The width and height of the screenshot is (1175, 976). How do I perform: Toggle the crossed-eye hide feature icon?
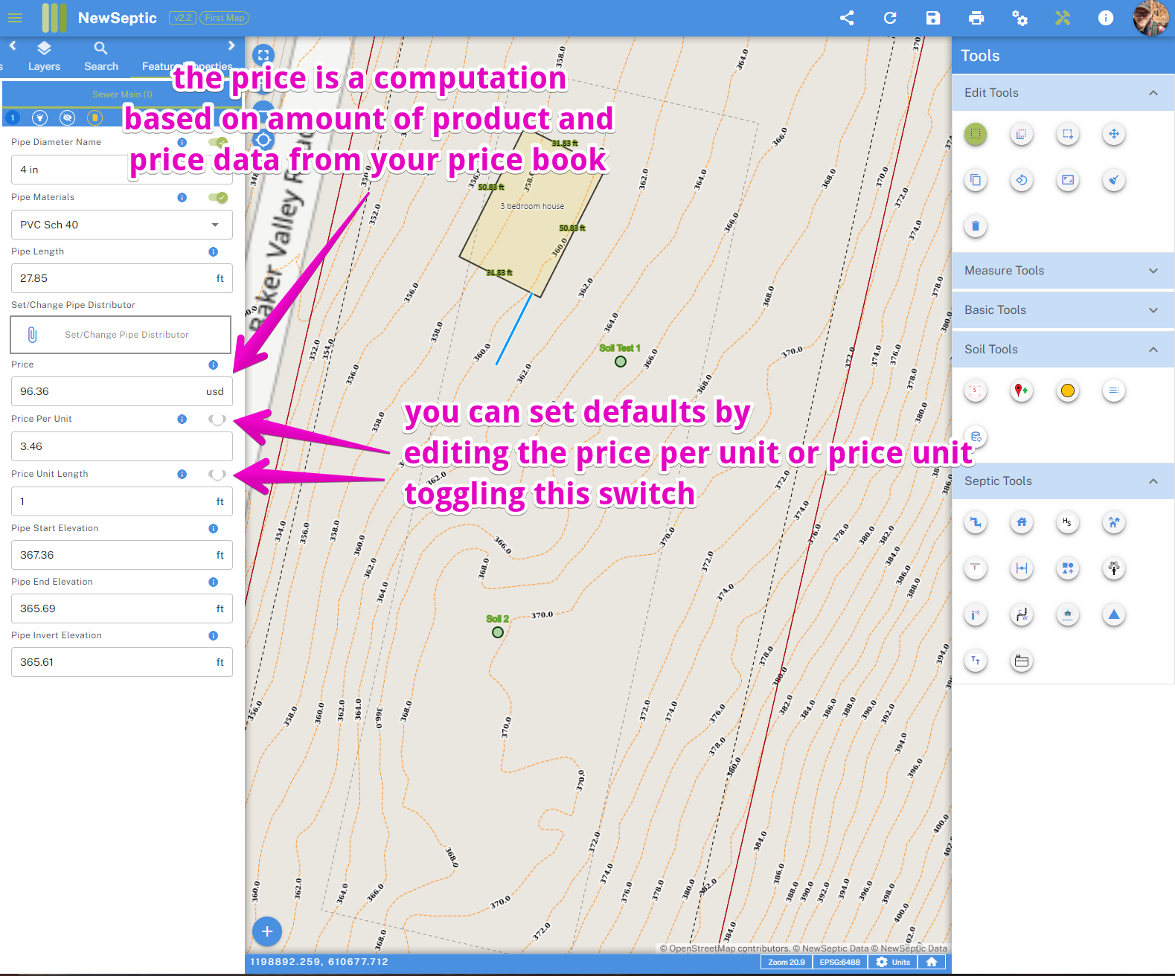point(68,118)
